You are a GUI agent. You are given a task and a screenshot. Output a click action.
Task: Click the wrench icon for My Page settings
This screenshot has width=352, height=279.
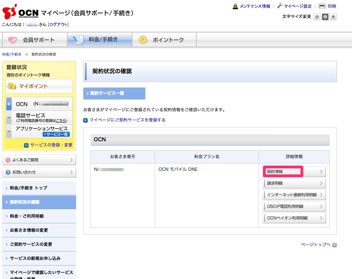[x=280, y=6]
